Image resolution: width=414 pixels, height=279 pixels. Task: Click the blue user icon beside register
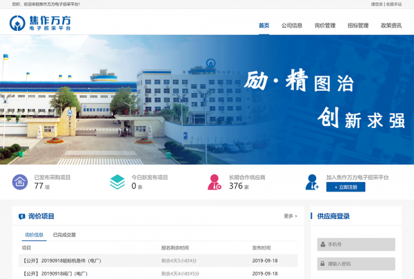coord(312,182)
